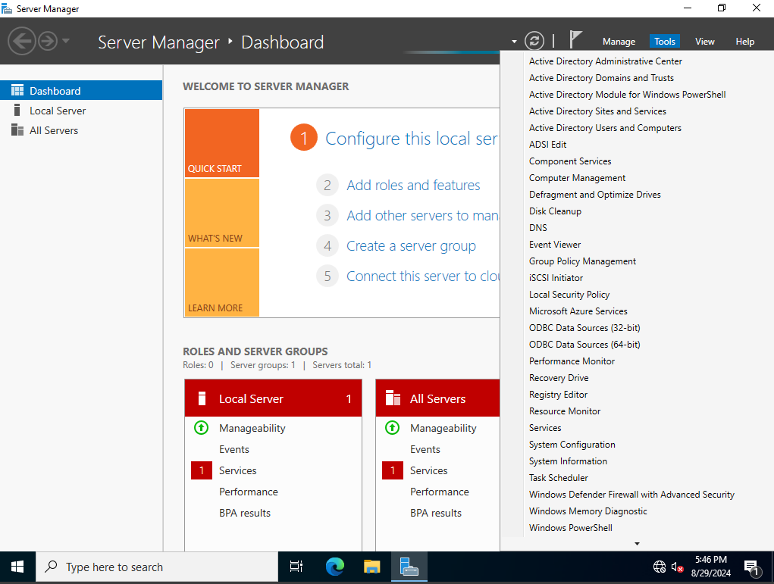The height and width of the screenshot is (584, 774).
Task: Open ADSI Edit from Tools menu
Action: (x=547, y=145)
